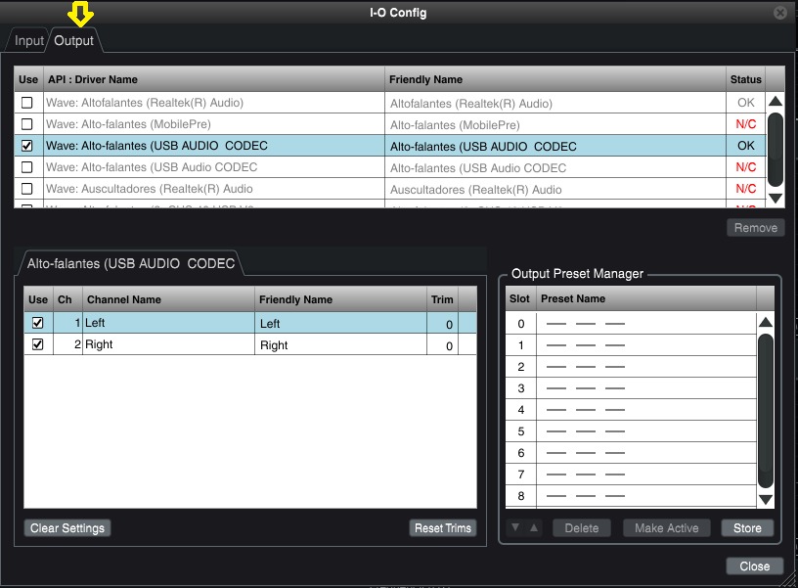
Task: Store the current output preset
Action: point(747,528)
